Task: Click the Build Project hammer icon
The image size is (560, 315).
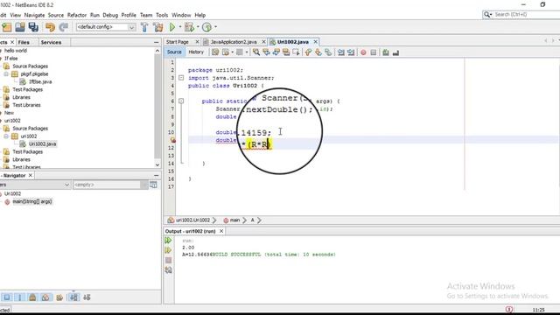Action: pos(144,27)
